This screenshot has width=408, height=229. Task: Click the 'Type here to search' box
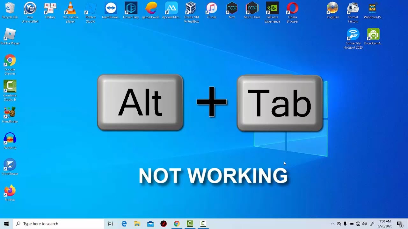pyautogui.click(x=59, y=224)
